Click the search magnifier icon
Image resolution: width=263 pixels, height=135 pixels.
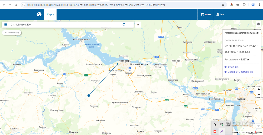pos(124,24)
